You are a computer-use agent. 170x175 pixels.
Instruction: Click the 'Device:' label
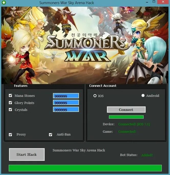[x=109, y=124]
